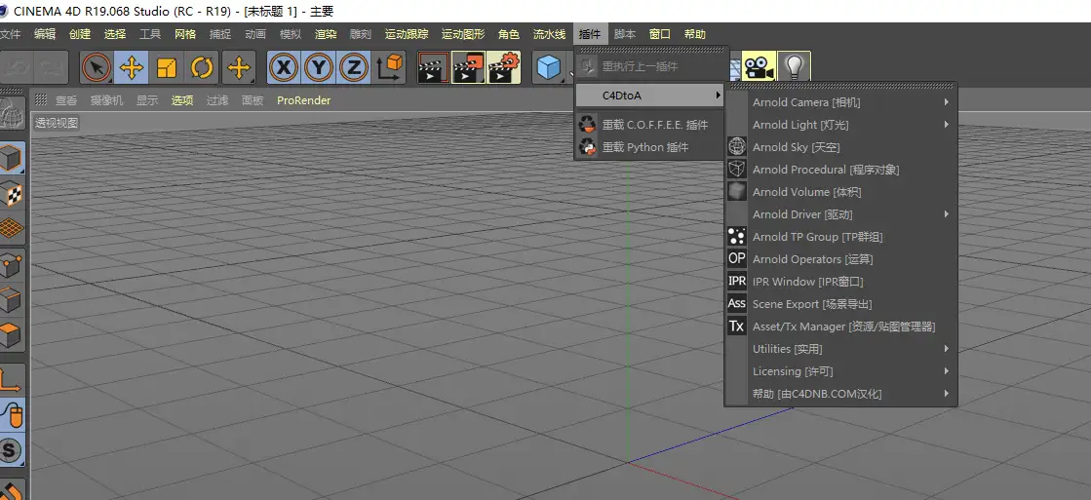Image resolution: width=1091 pixels, height=500 pixels.
Task: Open the 窗口 menu
Action: click(660, 34)
